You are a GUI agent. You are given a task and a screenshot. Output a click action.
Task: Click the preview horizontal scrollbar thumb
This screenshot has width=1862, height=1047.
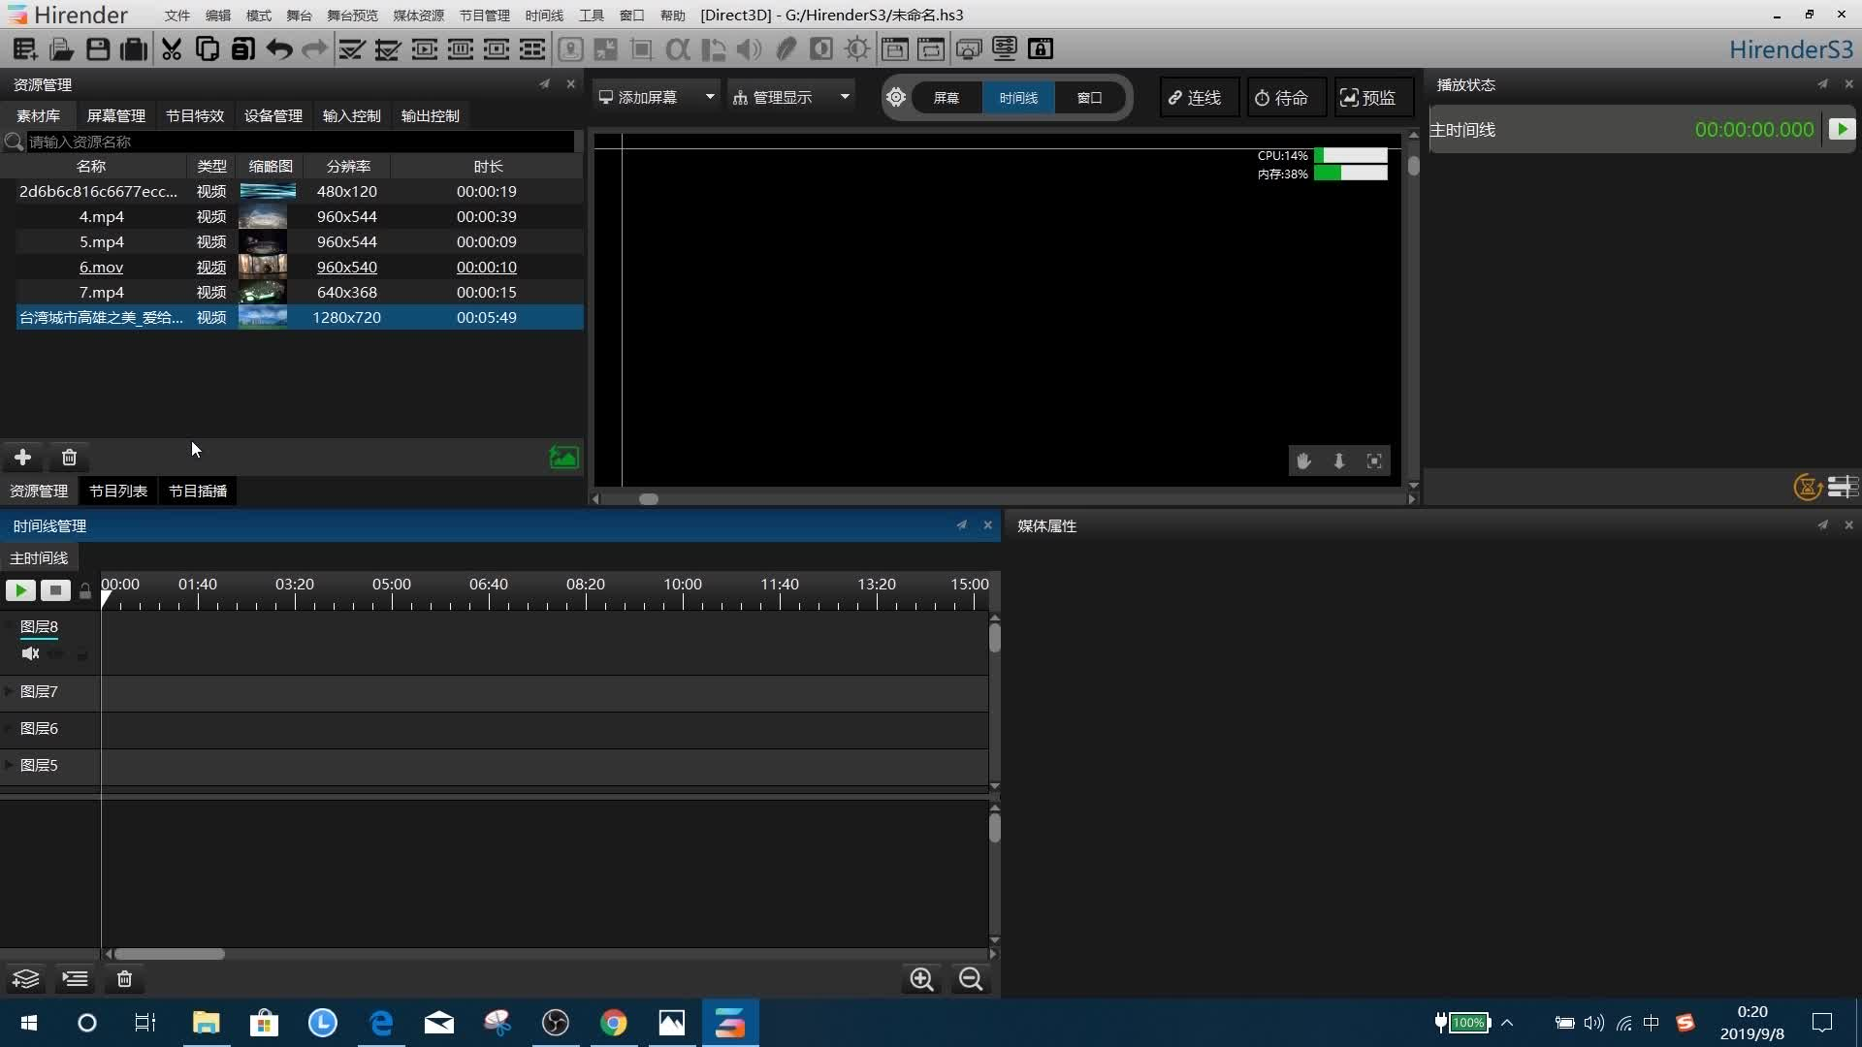click(649, 499)
